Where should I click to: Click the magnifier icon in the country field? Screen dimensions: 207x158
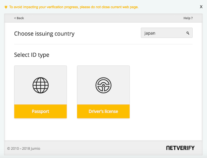[x=188, y=33]
